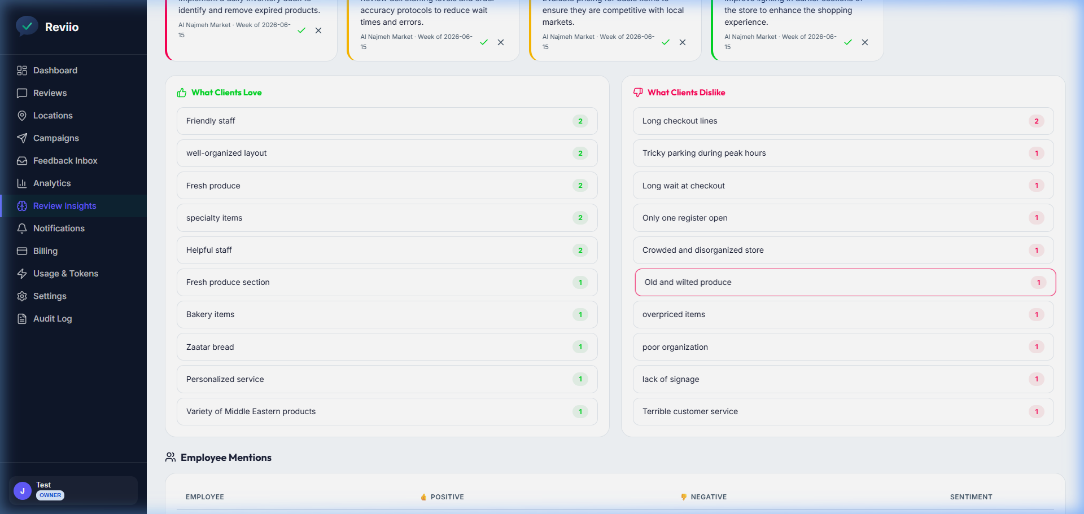This screenshot has width=1084, height=514.
Task: Dismiss the competitive pricing recommendation
Action: pyautogui.click(x=683, y=42)
